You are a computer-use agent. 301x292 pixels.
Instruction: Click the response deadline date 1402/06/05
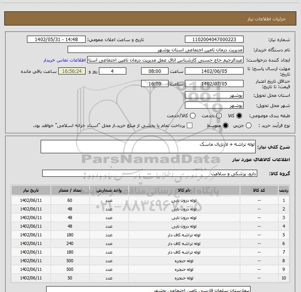[214, 71]
